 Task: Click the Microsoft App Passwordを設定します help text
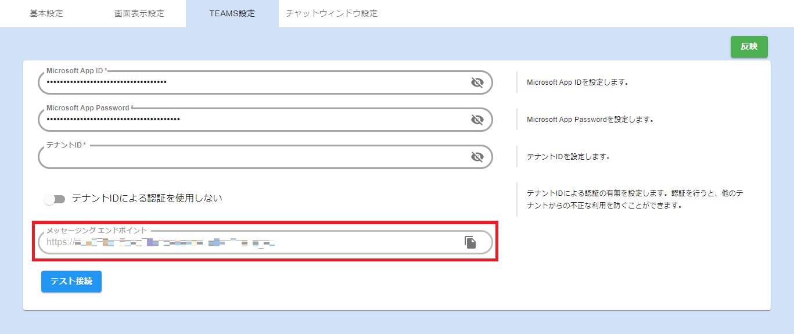591,120
